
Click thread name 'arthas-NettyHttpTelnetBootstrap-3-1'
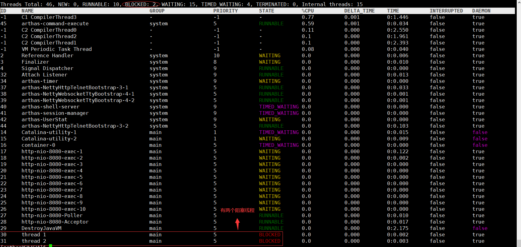(75, 87)
